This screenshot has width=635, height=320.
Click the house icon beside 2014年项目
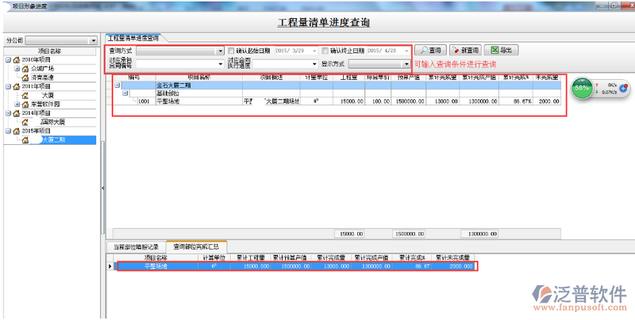16,113
